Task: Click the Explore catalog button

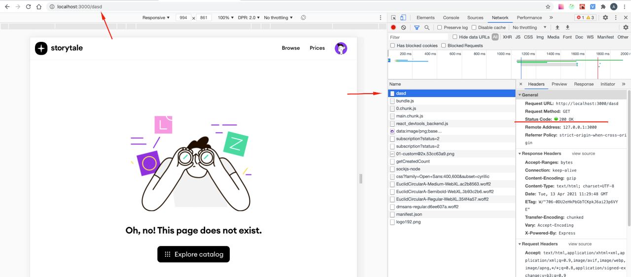Action: tap(194, 254)
